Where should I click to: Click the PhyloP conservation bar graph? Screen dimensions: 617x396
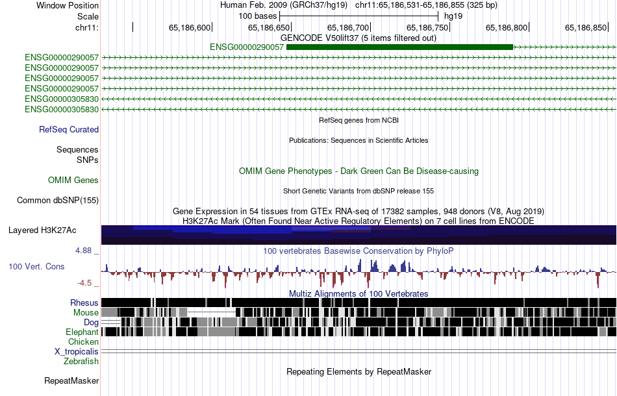click(359, 273)
